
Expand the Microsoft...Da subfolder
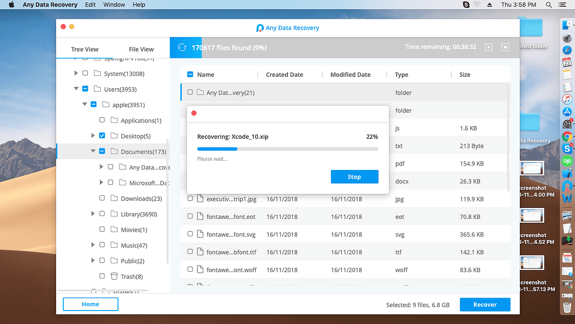click(x=101, y=182)
